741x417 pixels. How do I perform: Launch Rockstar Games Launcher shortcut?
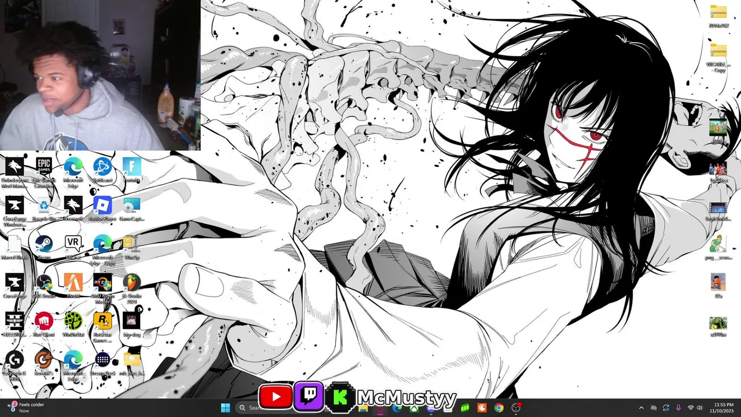(x=102, y=328)
